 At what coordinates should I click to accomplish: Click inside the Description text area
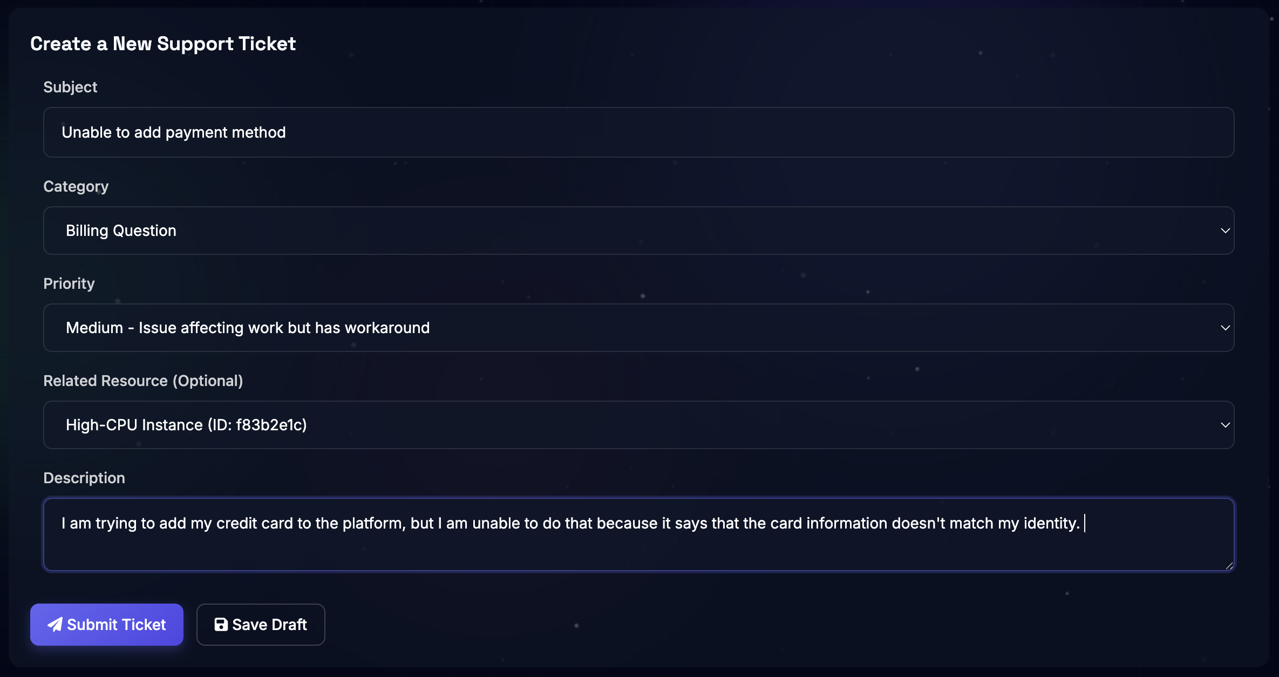(638, 534)
